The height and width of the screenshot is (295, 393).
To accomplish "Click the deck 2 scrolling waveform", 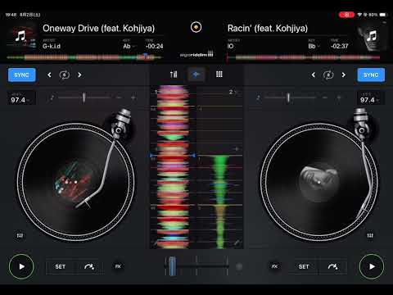I will pyautogui.click(x=219, y=167).
